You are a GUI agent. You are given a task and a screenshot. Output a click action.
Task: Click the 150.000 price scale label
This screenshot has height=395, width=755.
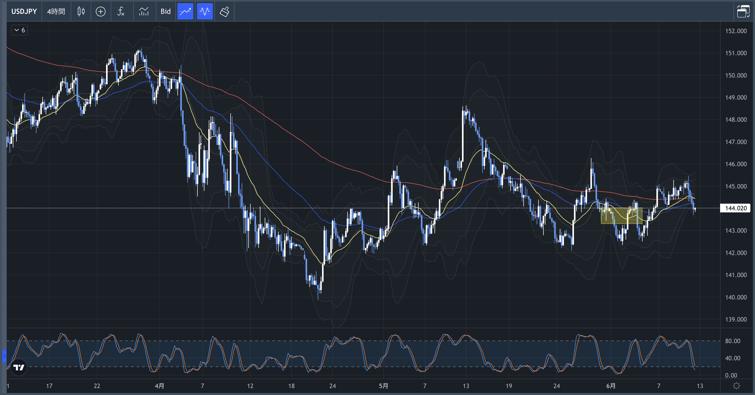(x=736, y=75)
